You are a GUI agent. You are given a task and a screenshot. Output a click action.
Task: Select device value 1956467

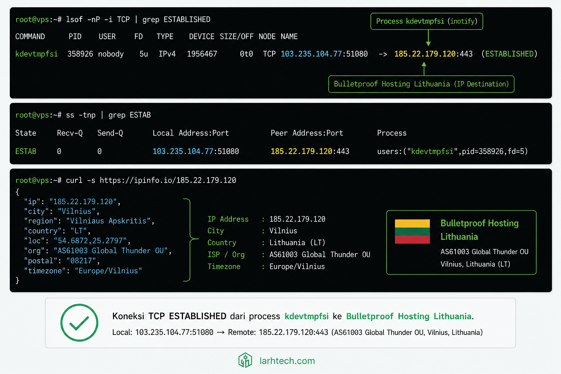[x=202, y=54]
